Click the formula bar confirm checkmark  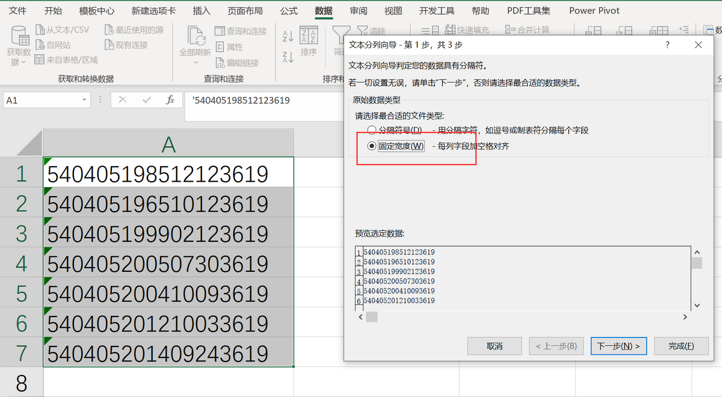click(147, 100)
